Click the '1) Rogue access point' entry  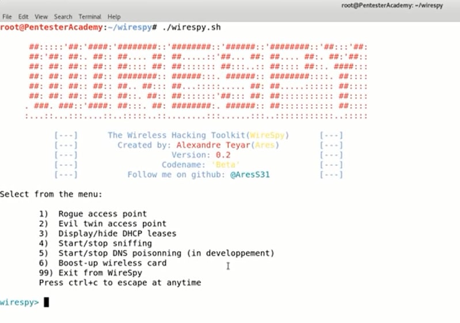93,214
